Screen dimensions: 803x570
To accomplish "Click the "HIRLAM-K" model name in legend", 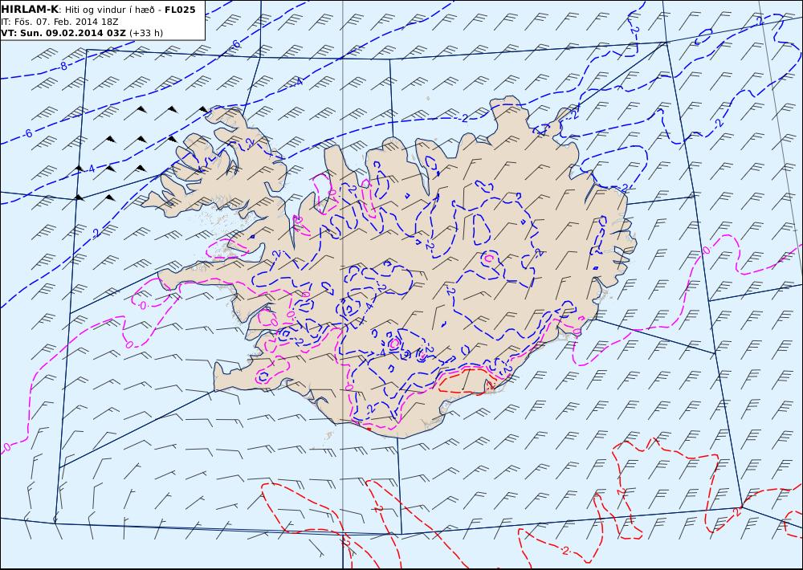I will click(x=30, y=10).
